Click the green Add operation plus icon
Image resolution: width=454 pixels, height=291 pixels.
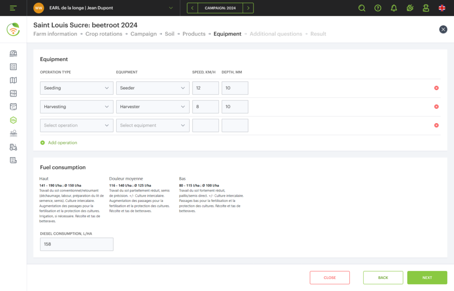pyautogui.click(x=43, y=143)
